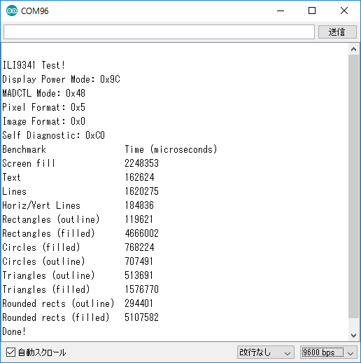This screenshot has height=363, width=361.
Task: Click 'Time (microseconds)' header text
Action: pos(171,149)
